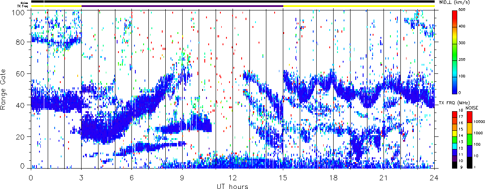
Task: Click the '1000' label on the NOISE legend
Action: [478, 133]
